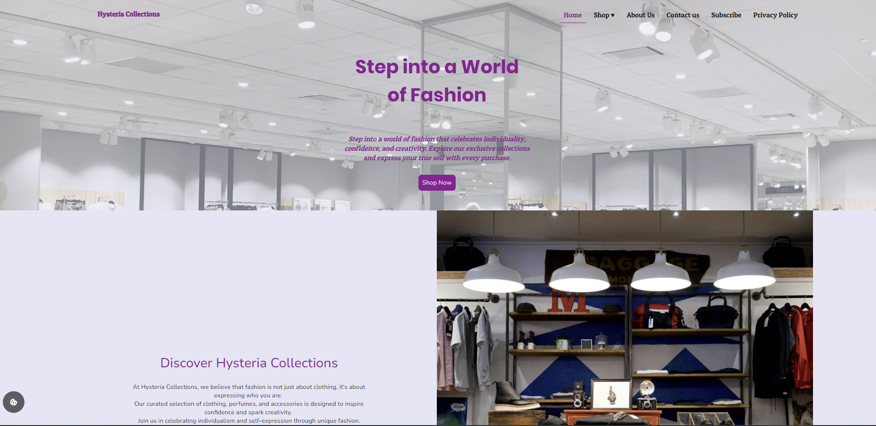
Task: Click the Hysteria Collections site logo
Action: 128,14
